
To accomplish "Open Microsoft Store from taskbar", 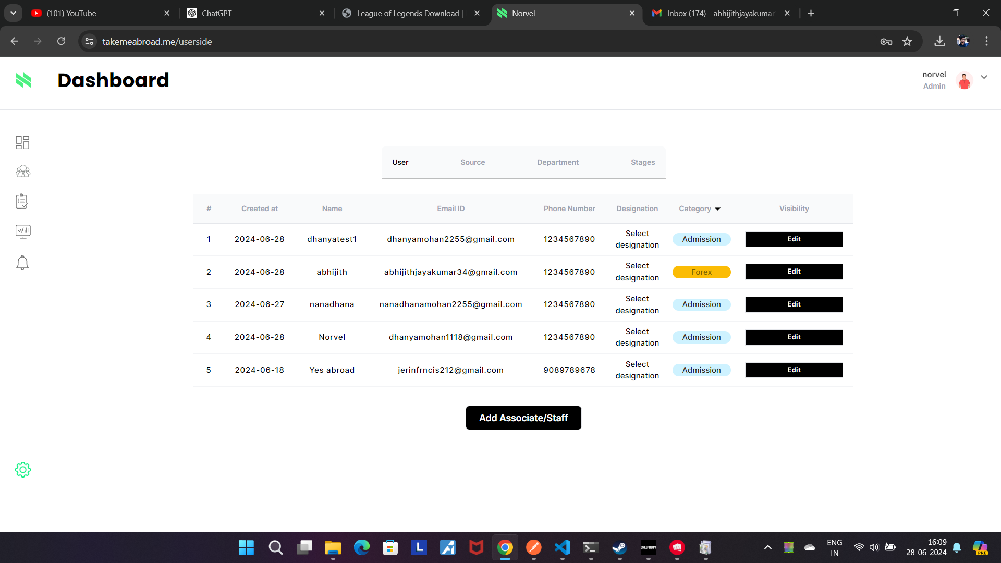I will [390, 548].
